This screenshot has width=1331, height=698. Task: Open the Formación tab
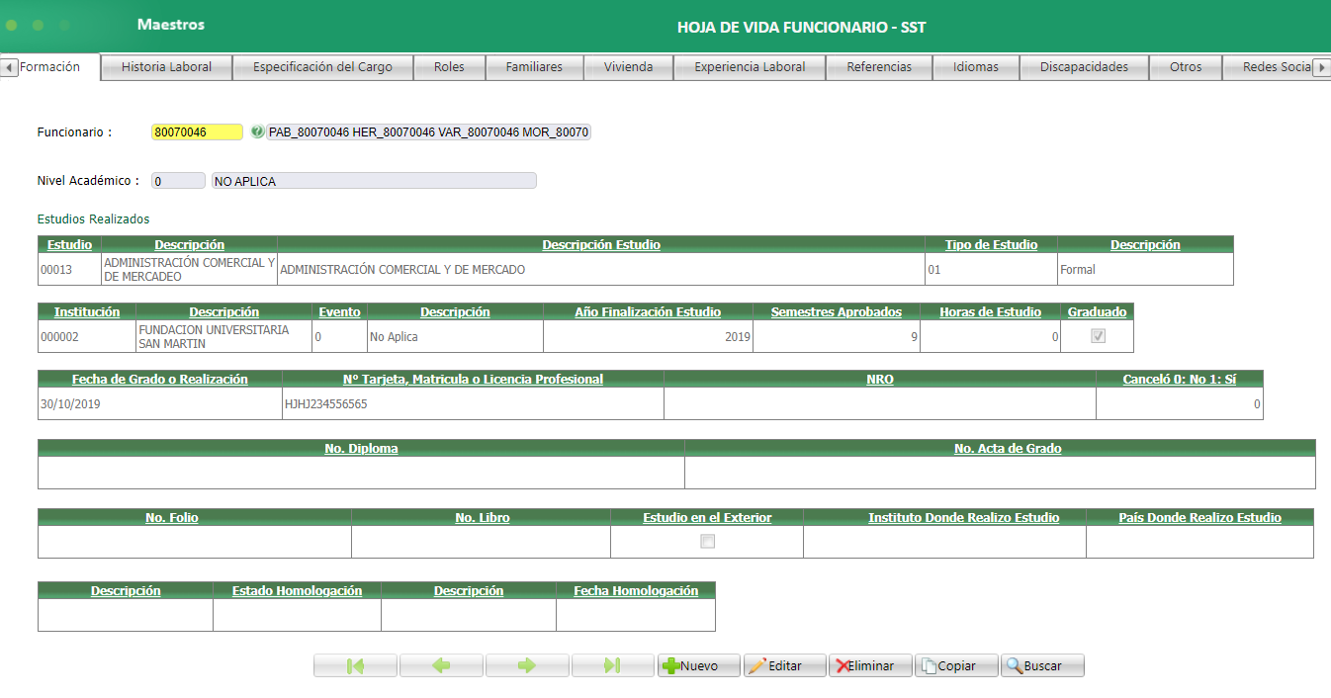[x=49, y=67]
